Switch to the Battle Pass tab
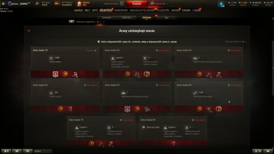Screen dimensions: 274x154 pyautogui.click(x=127, y=18)
